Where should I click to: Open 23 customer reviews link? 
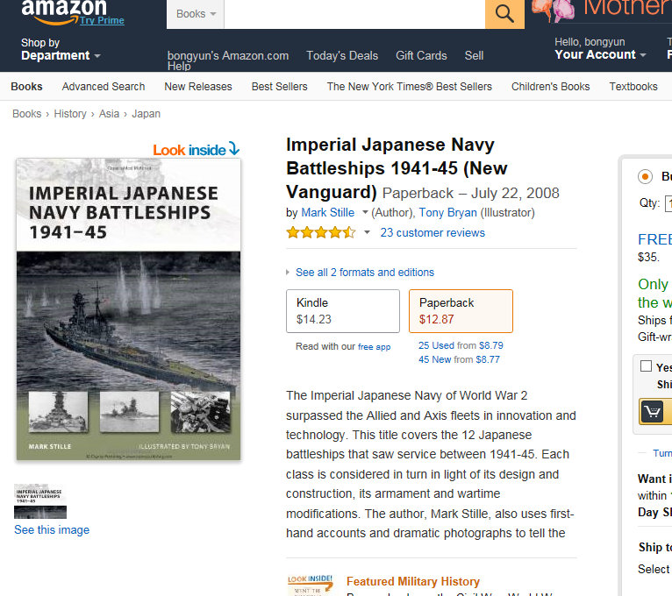[433, 232]
